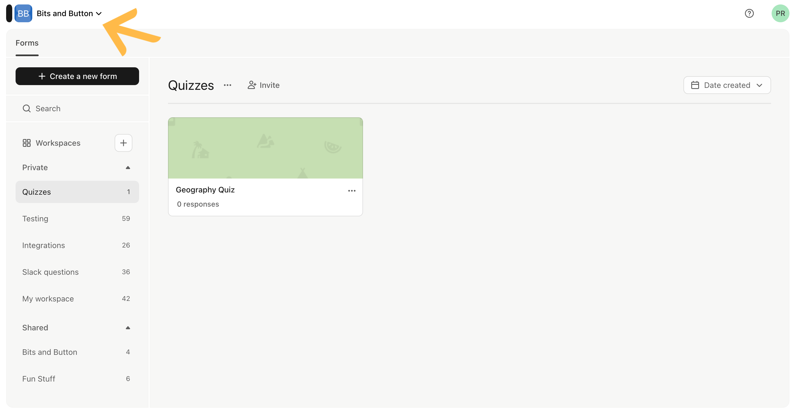
Task: Collapse the Shared workspaces section
Action: click(128, 328)
